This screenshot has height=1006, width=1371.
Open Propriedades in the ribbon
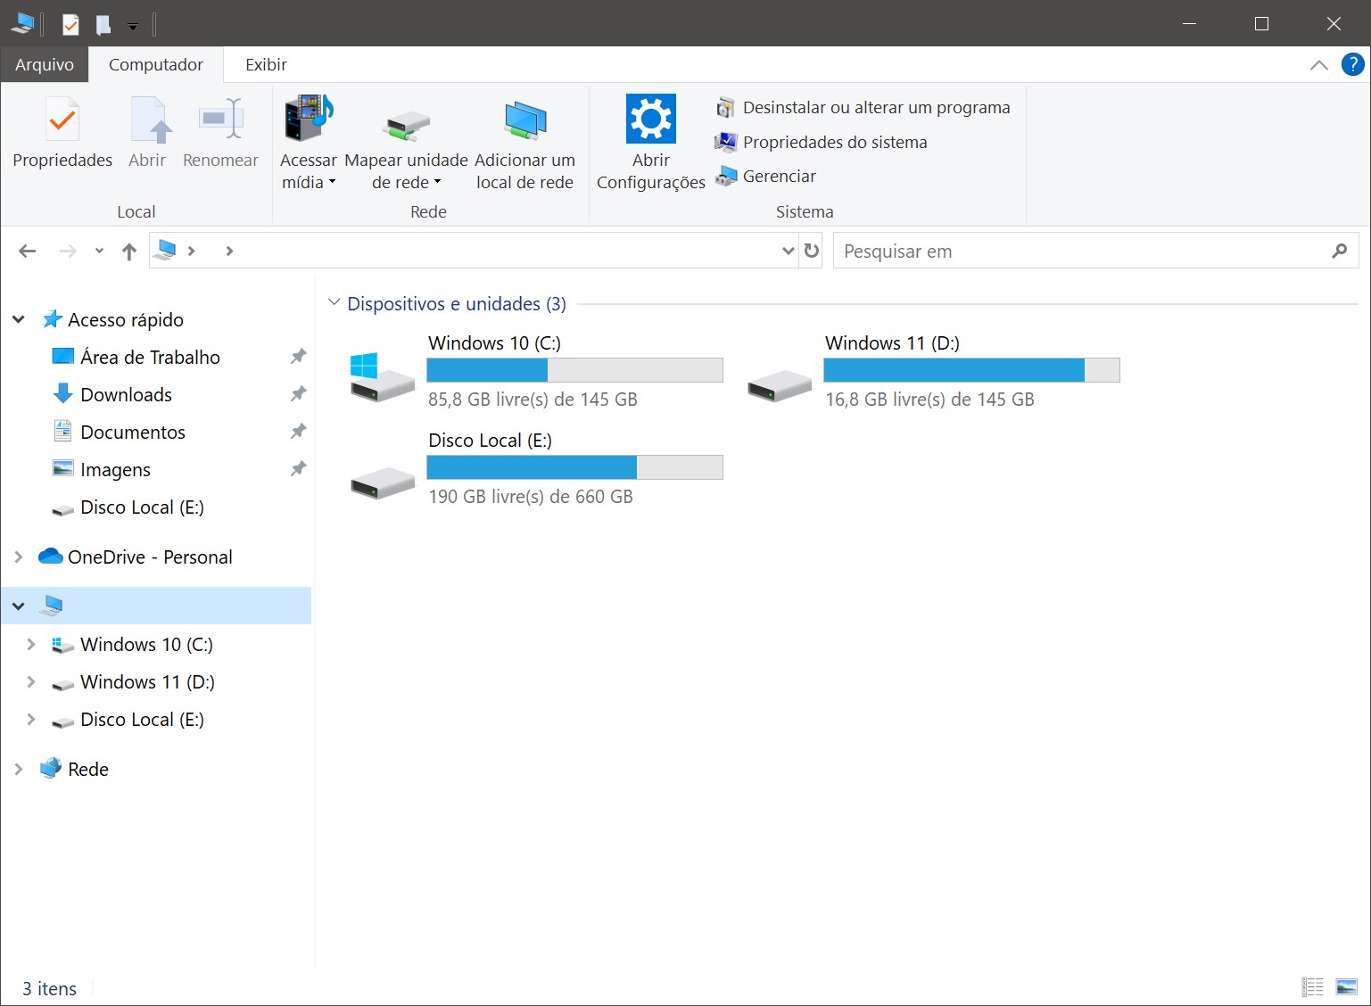click(62, 134)
